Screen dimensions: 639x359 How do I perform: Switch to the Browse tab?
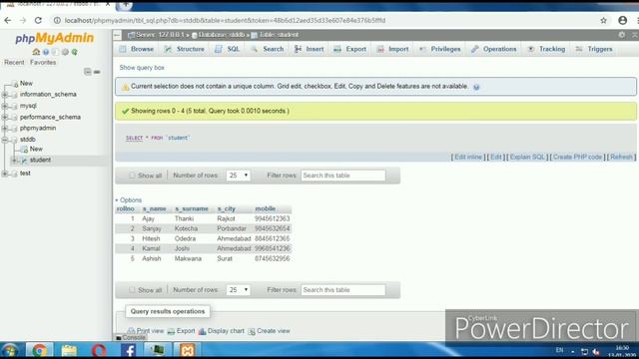[x=137, y=49]
